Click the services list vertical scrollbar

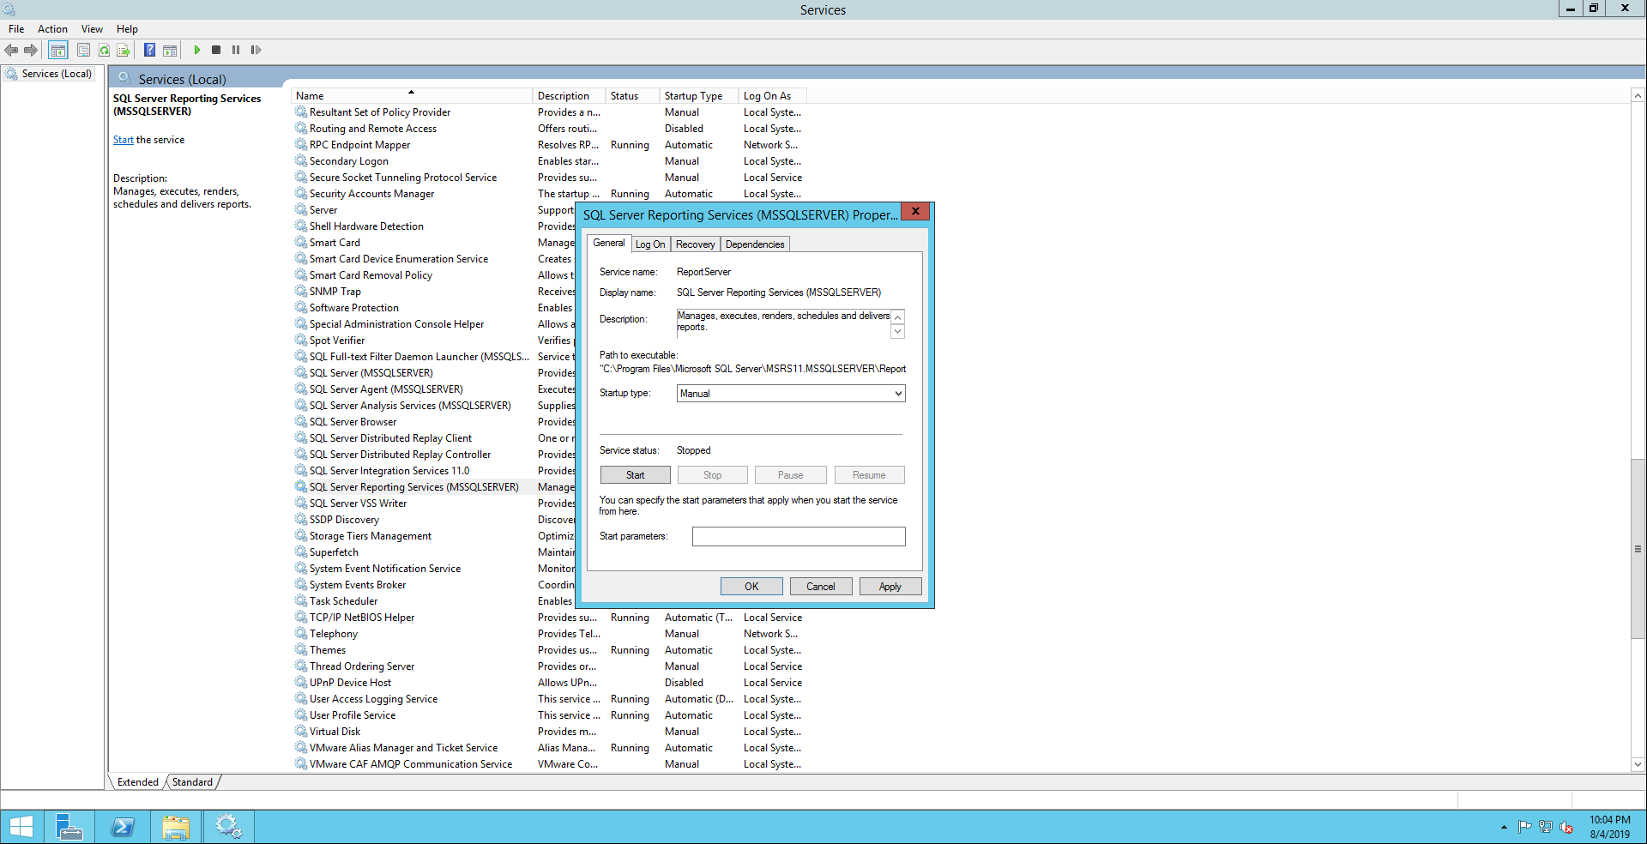point(1638,549)
